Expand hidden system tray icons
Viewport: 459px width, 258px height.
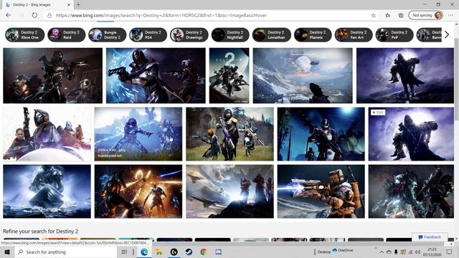click(x=382, y=252)
